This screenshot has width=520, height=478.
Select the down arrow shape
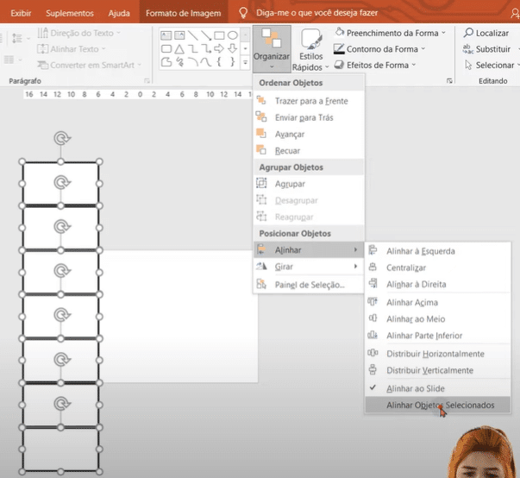pyautogui.click(x=233, y=49)
